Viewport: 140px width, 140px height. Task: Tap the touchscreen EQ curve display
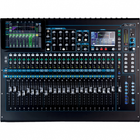(103, 35)
